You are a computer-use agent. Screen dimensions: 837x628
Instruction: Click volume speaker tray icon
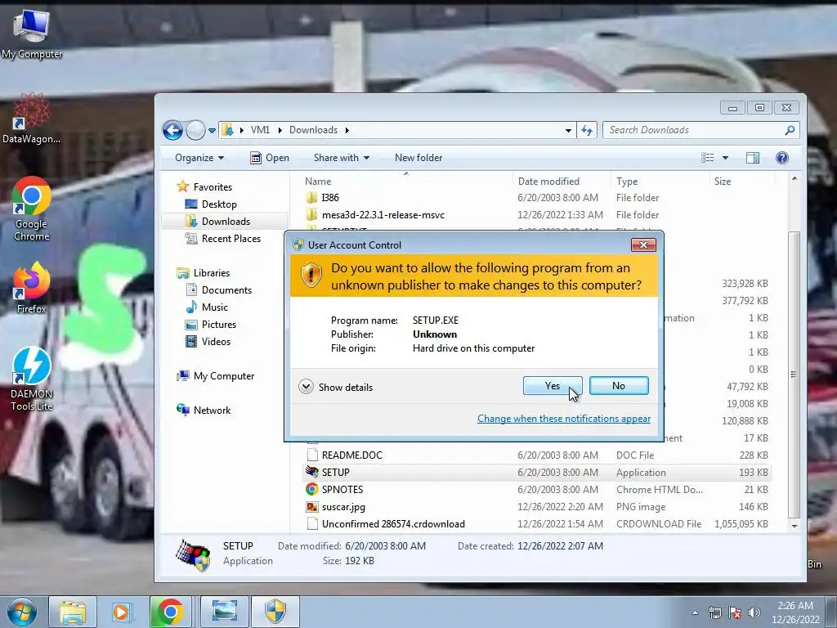(754, 612)
